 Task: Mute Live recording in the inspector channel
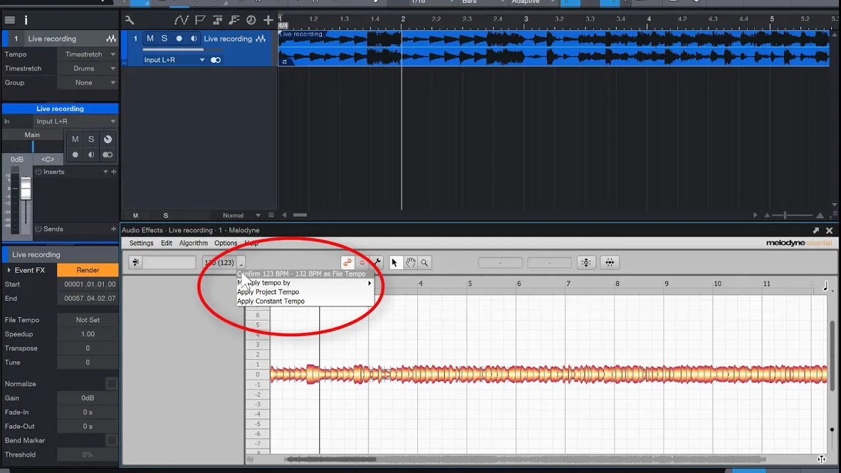coord(75,139)
